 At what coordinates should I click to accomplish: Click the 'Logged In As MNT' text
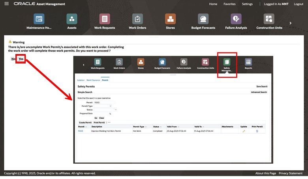pos(276,4)
